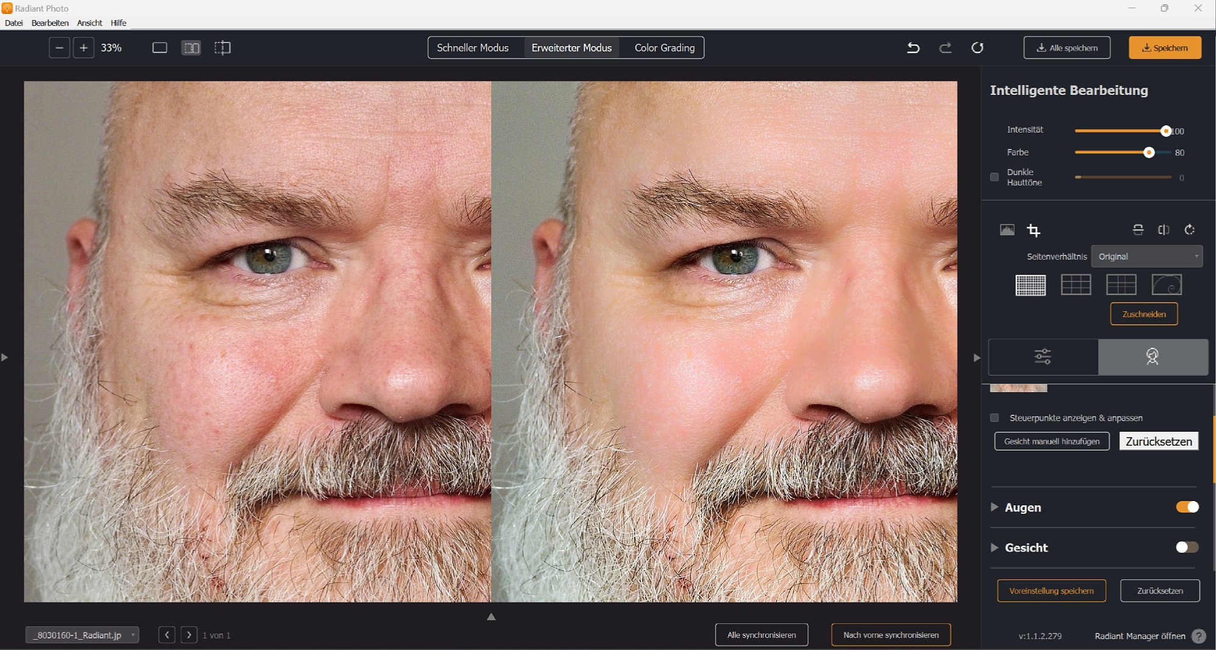The height and width of the screenshot is (650, 1216).
Task: Undo the last edit
Action: pyautogui.click(x=913, y=47)
